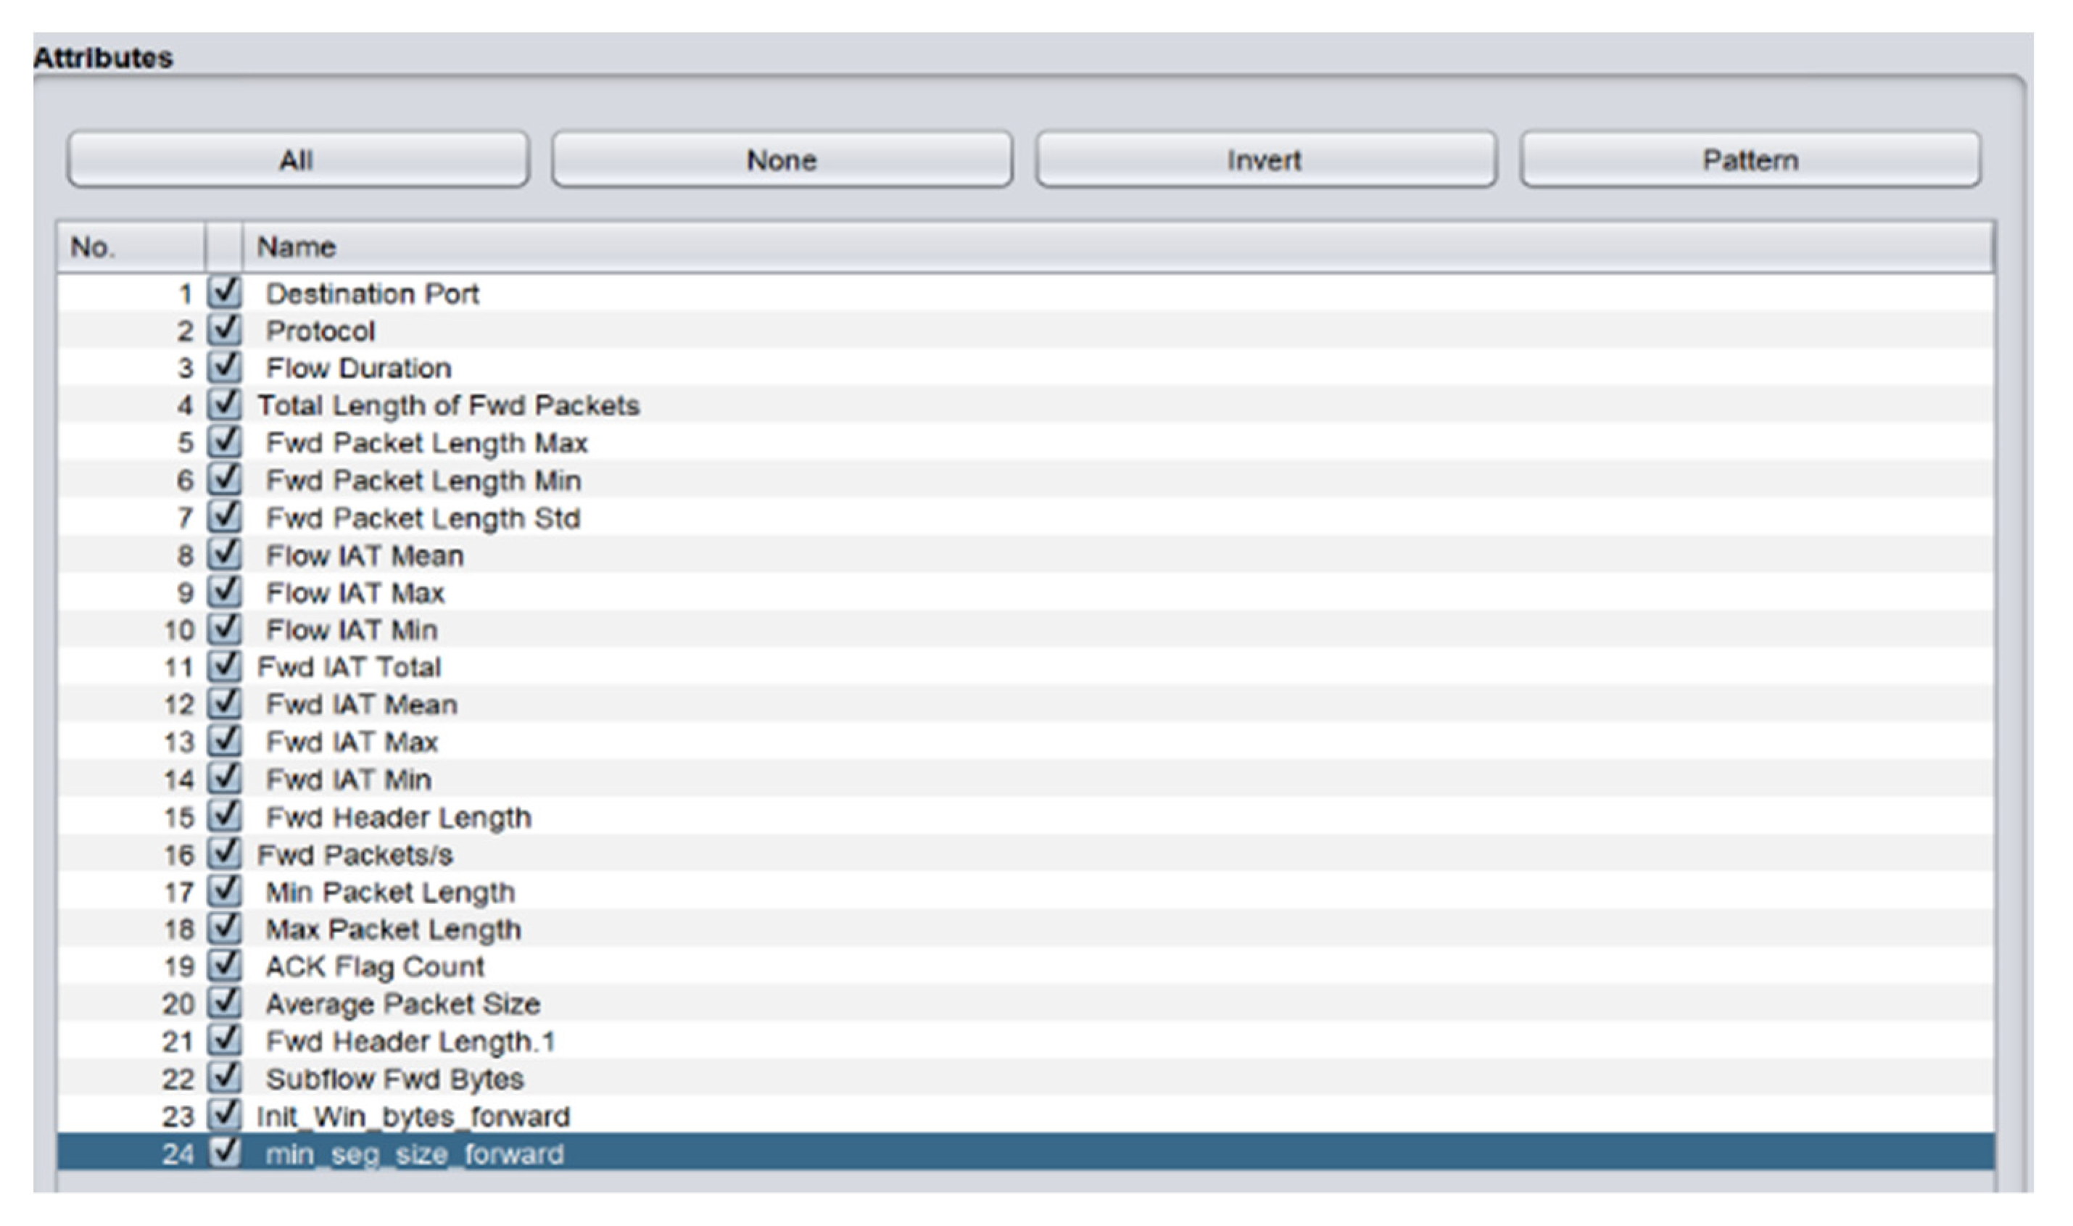Click the All button
Image resolution: width=2073 pixels, height=1226 pixels.
tap(297, 160)
